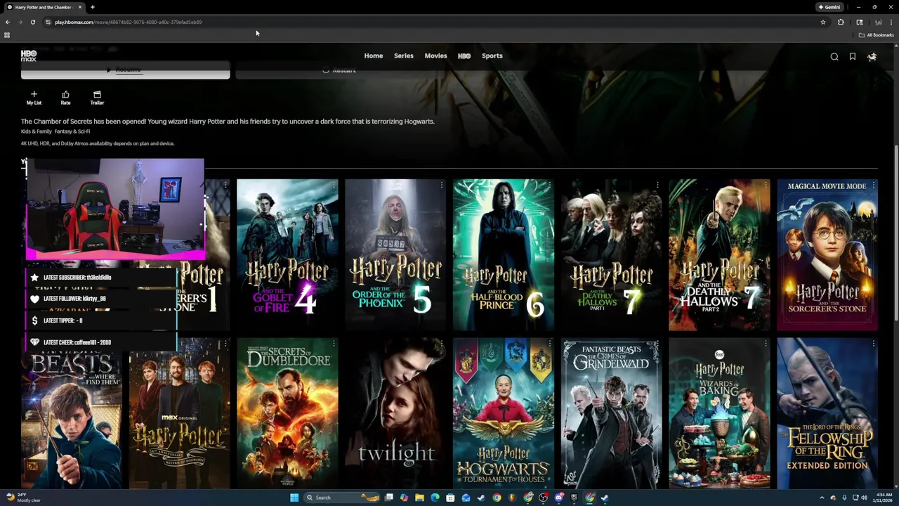The image size is (899, 506).
Task: Add movie to My List
Action: [34, 98]
